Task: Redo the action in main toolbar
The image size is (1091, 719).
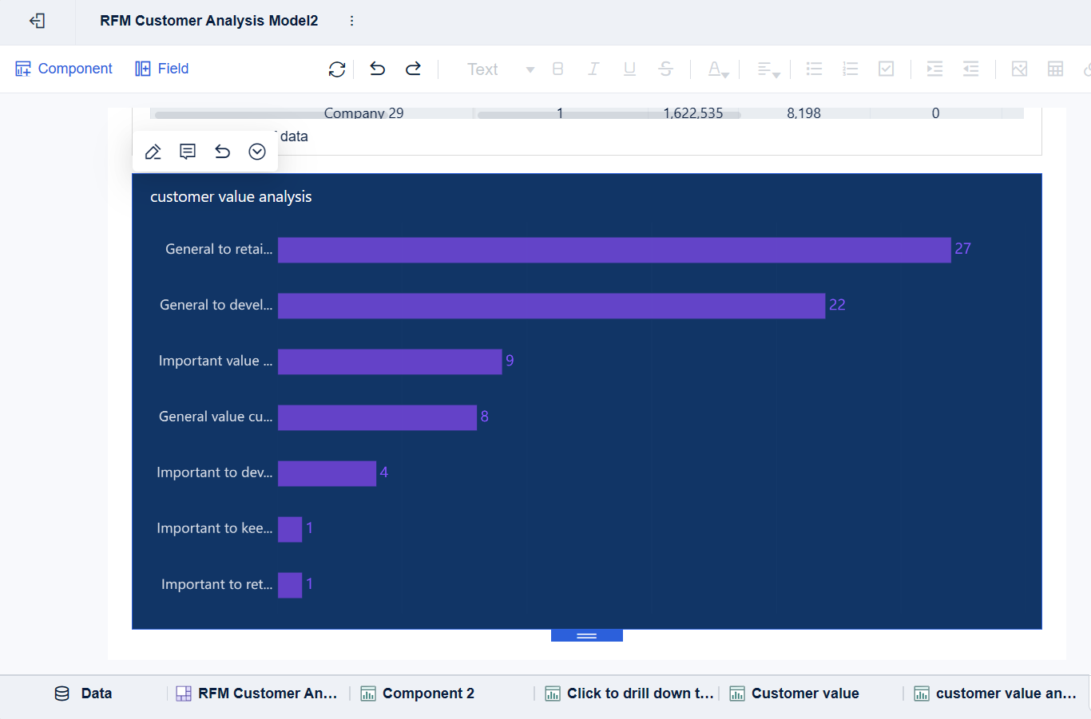Action: [x=413, y=69]
